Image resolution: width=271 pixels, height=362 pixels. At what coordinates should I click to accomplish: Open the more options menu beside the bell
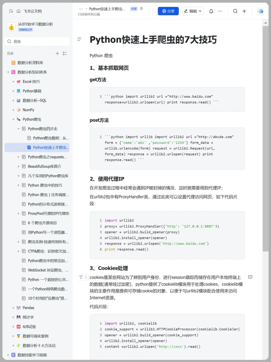pyautogui.click(x=220, y=11)
